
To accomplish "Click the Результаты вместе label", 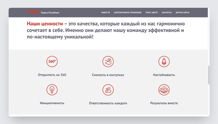I will click(164, 103).
